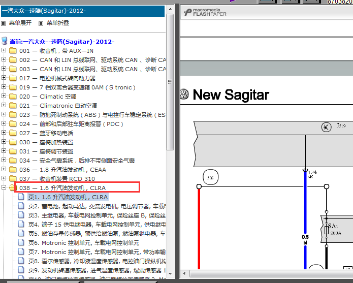Expand the 030 座椅加热装置 node

4,142
